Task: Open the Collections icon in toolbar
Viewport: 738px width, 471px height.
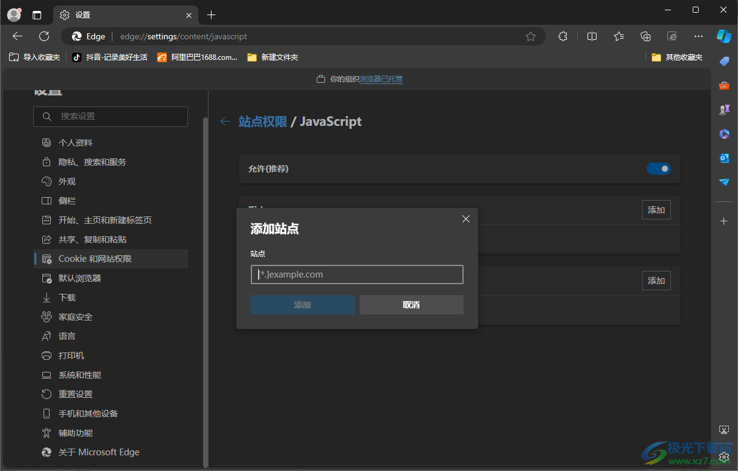Action: [646, 36]
